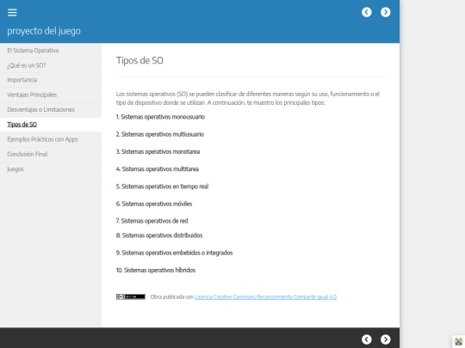This screenshot has height=348, width=465.
Task: Navigate to Conclusión Final page
Action: click(51, 154)
